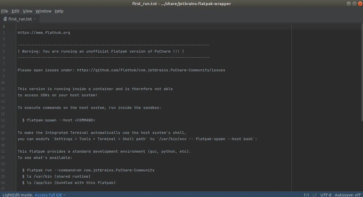Click the line 'To execute commands on the host system'
Screen dimensions: 363x197
[90, 108]
